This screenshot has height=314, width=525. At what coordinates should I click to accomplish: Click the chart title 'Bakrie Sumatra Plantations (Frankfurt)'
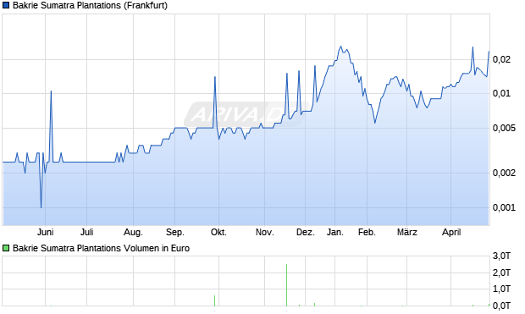[90, 6]
